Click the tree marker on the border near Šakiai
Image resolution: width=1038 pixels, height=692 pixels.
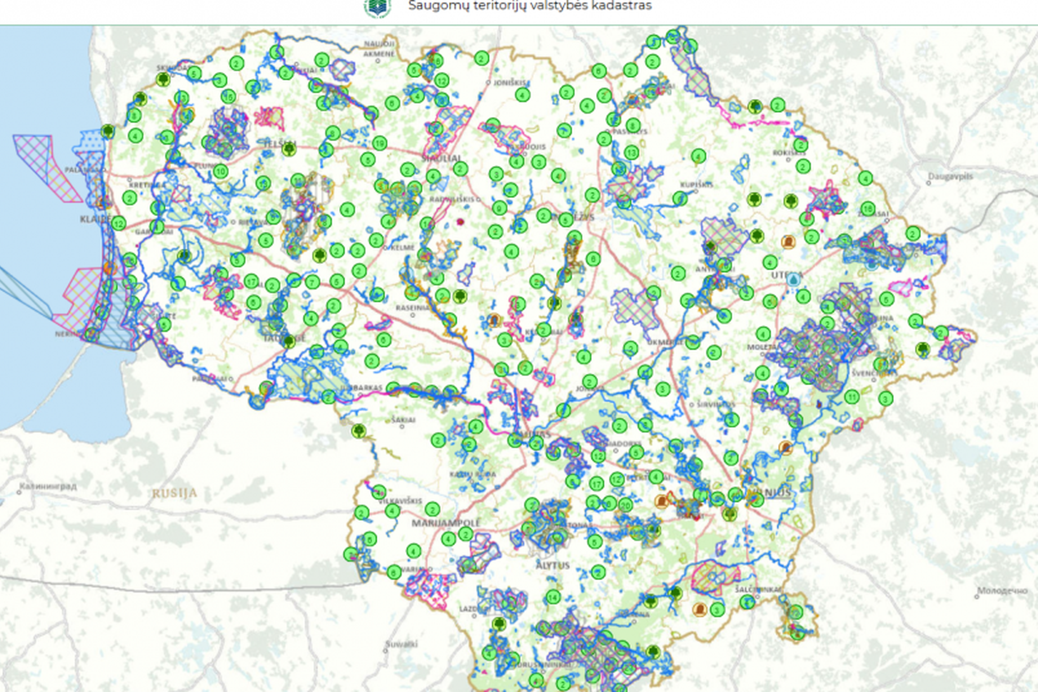[359, 430]
